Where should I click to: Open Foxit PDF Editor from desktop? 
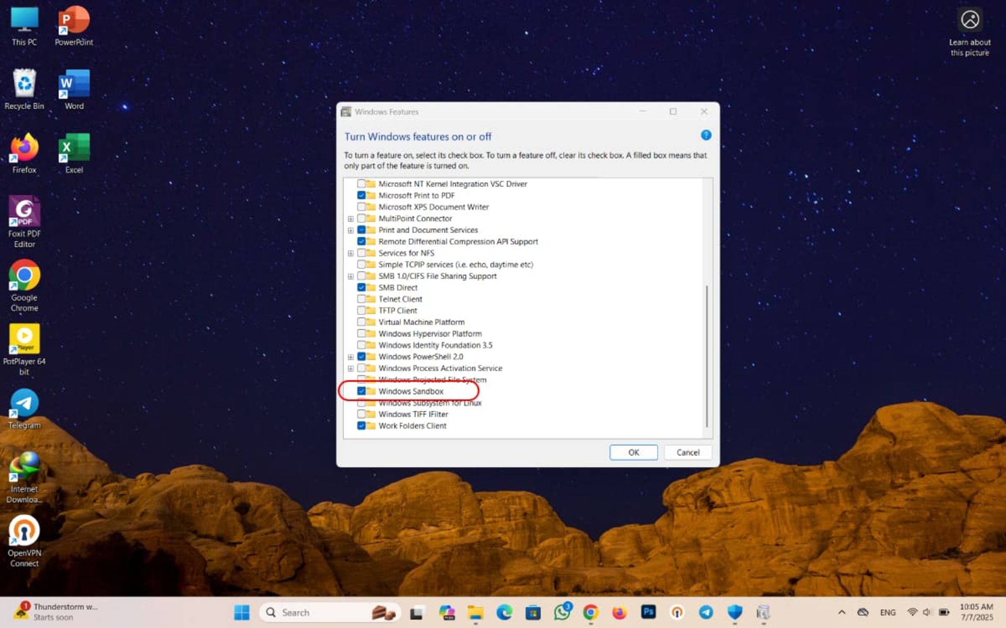coord(24,215)
